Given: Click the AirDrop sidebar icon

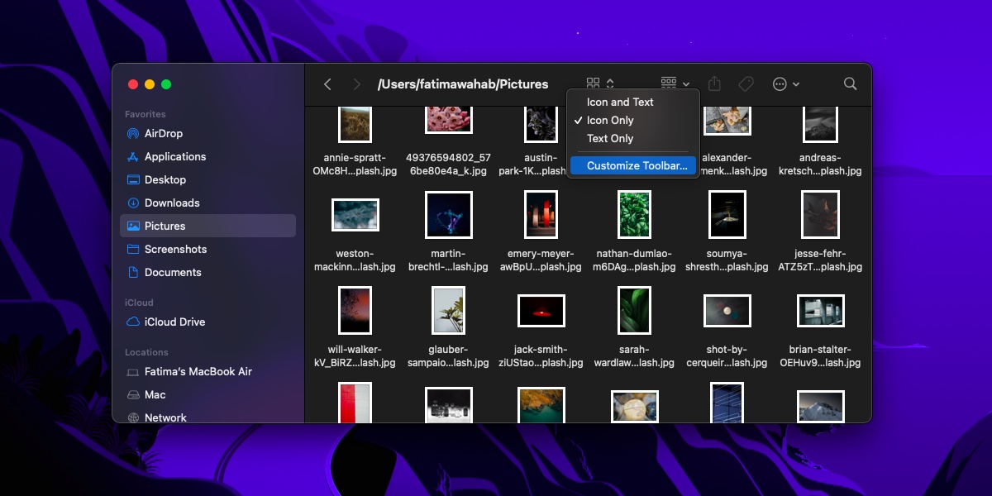Looking at the screenshot, I should (133, 133).
